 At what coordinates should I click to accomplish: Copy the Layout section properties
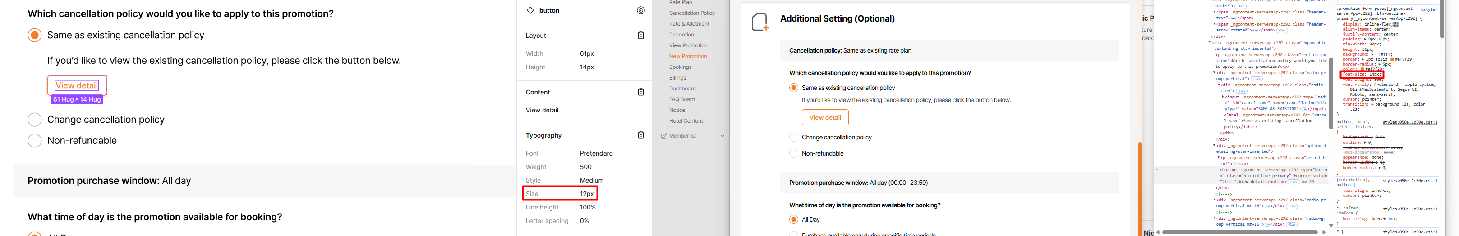tap(640, 36)
